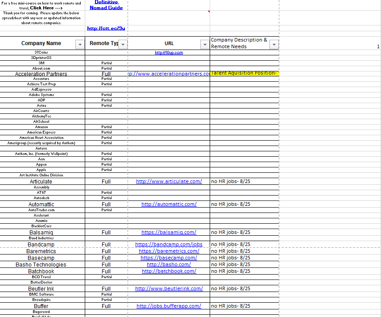
Task: Select the American Express cell
Action: coord(41,132)
